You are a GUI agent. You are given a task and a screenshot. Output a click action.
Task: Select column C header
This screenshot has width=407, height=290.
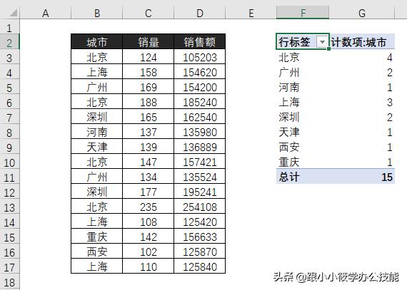click(x=149, y=13)
